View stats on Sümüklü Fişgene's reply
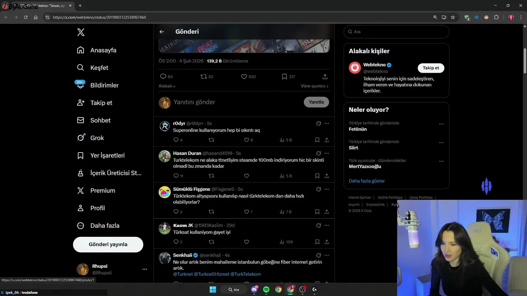The image size is (527, 296). [285, 212]
